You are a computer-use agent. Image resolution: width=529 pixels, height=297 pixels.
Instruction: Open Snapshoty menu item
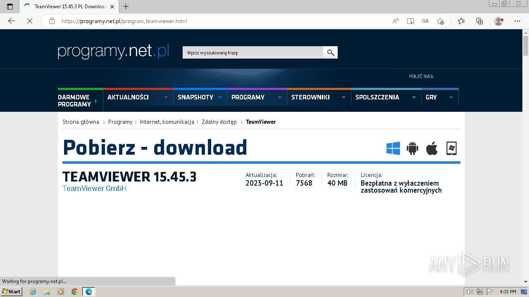click(x=195, y=97)
